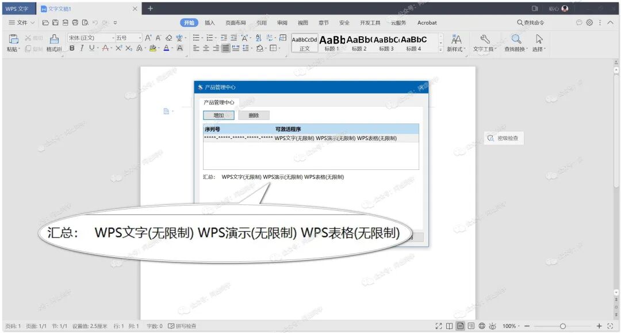Click the zoom slider handle
621x333 pixels.
click(x=563, y=326)
